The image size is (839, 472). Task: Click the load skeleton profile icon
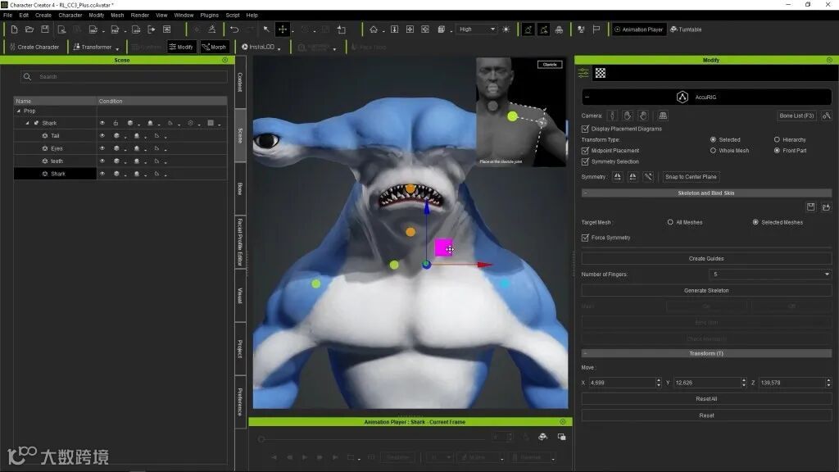point(826,207)
